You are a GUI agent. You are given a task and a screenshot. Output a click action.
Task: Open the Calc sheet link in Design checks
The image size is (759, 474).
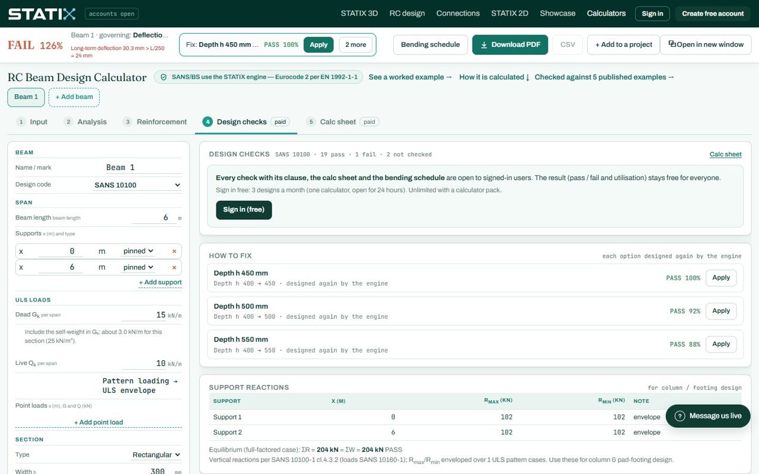[726, 154]
